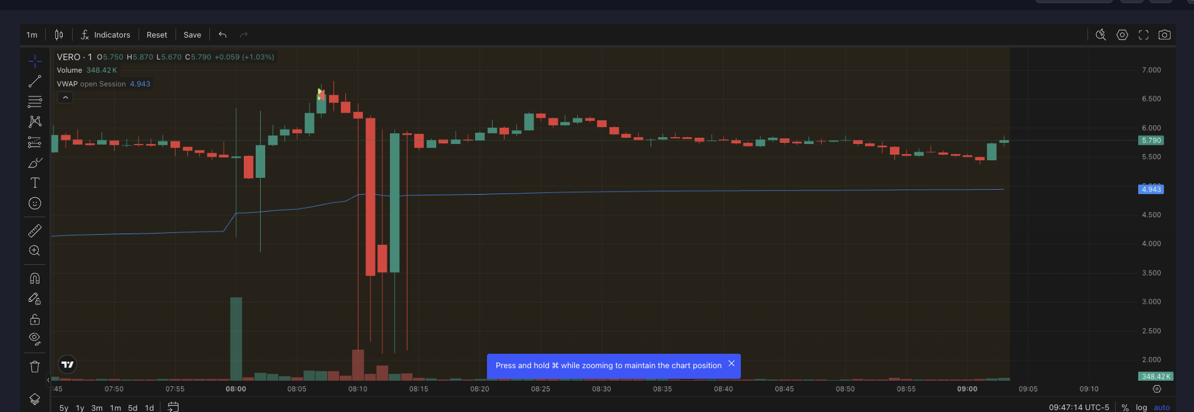Switch to the 5d time range
The width and height of the screenshot is (1194, 412).
pos(132,408)
